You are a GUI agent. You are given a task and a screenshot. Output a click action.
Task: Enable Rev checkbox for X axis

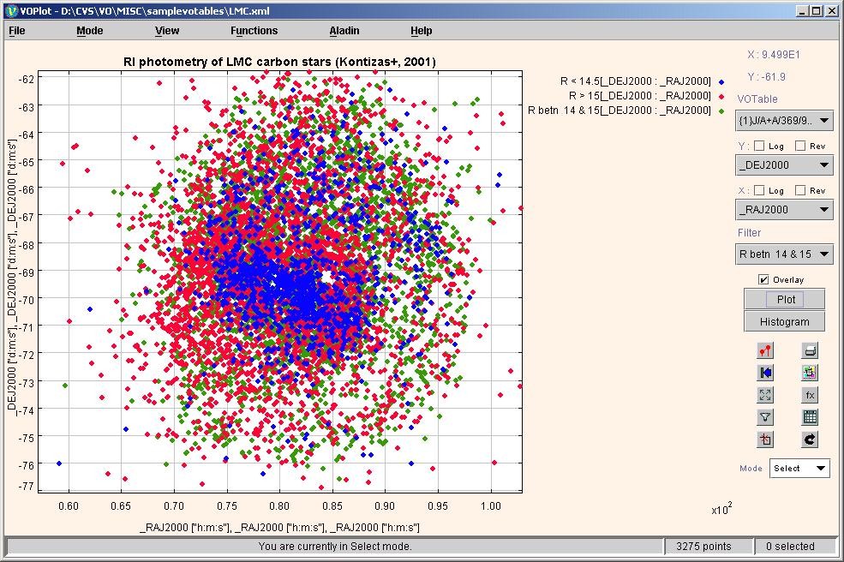click(x=800, y=190)
